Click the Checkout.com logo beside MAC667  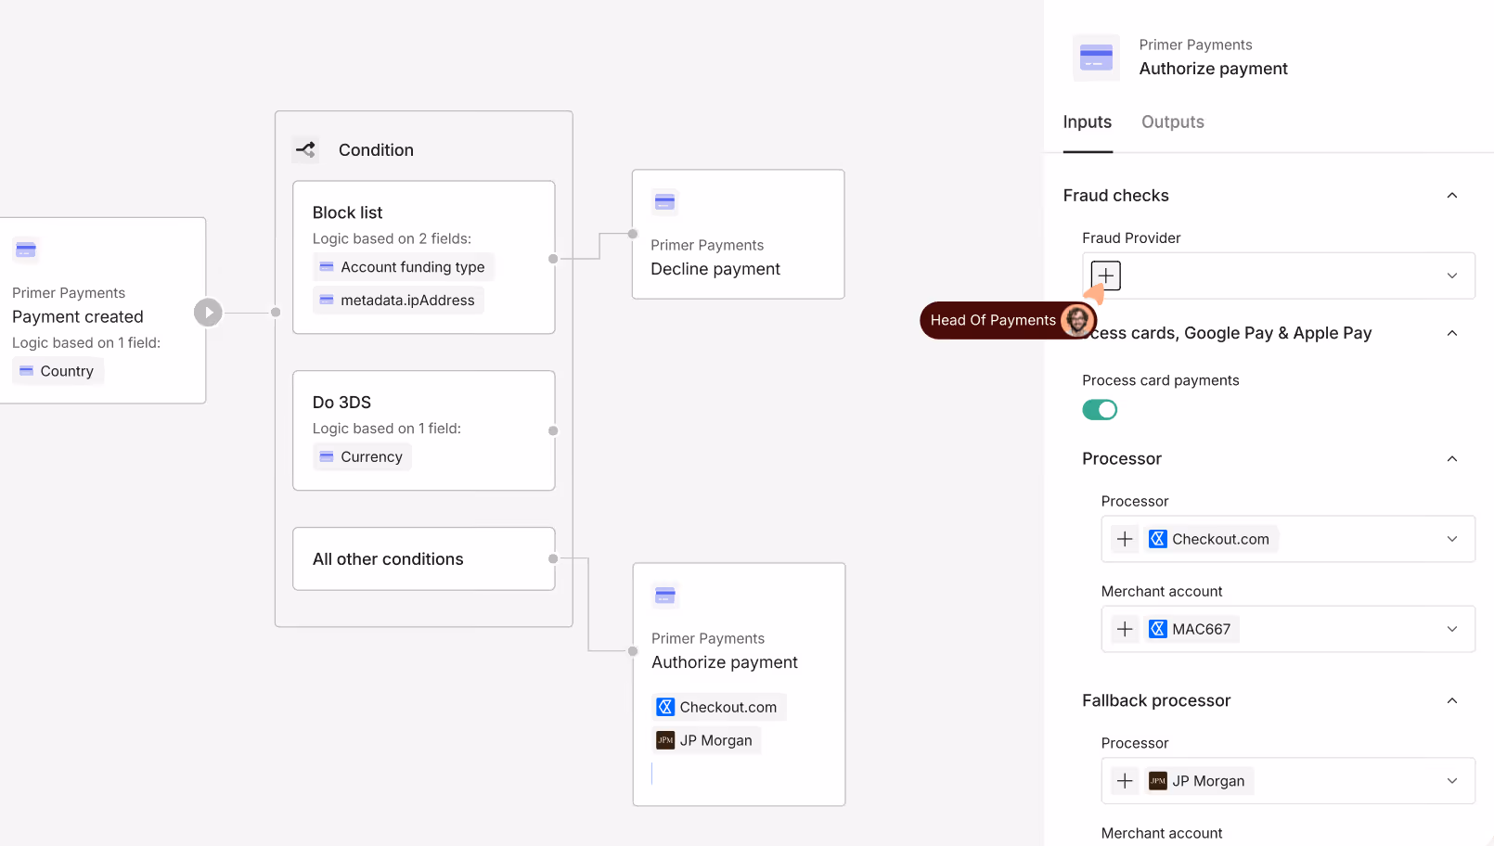[x=1157, y=629]
